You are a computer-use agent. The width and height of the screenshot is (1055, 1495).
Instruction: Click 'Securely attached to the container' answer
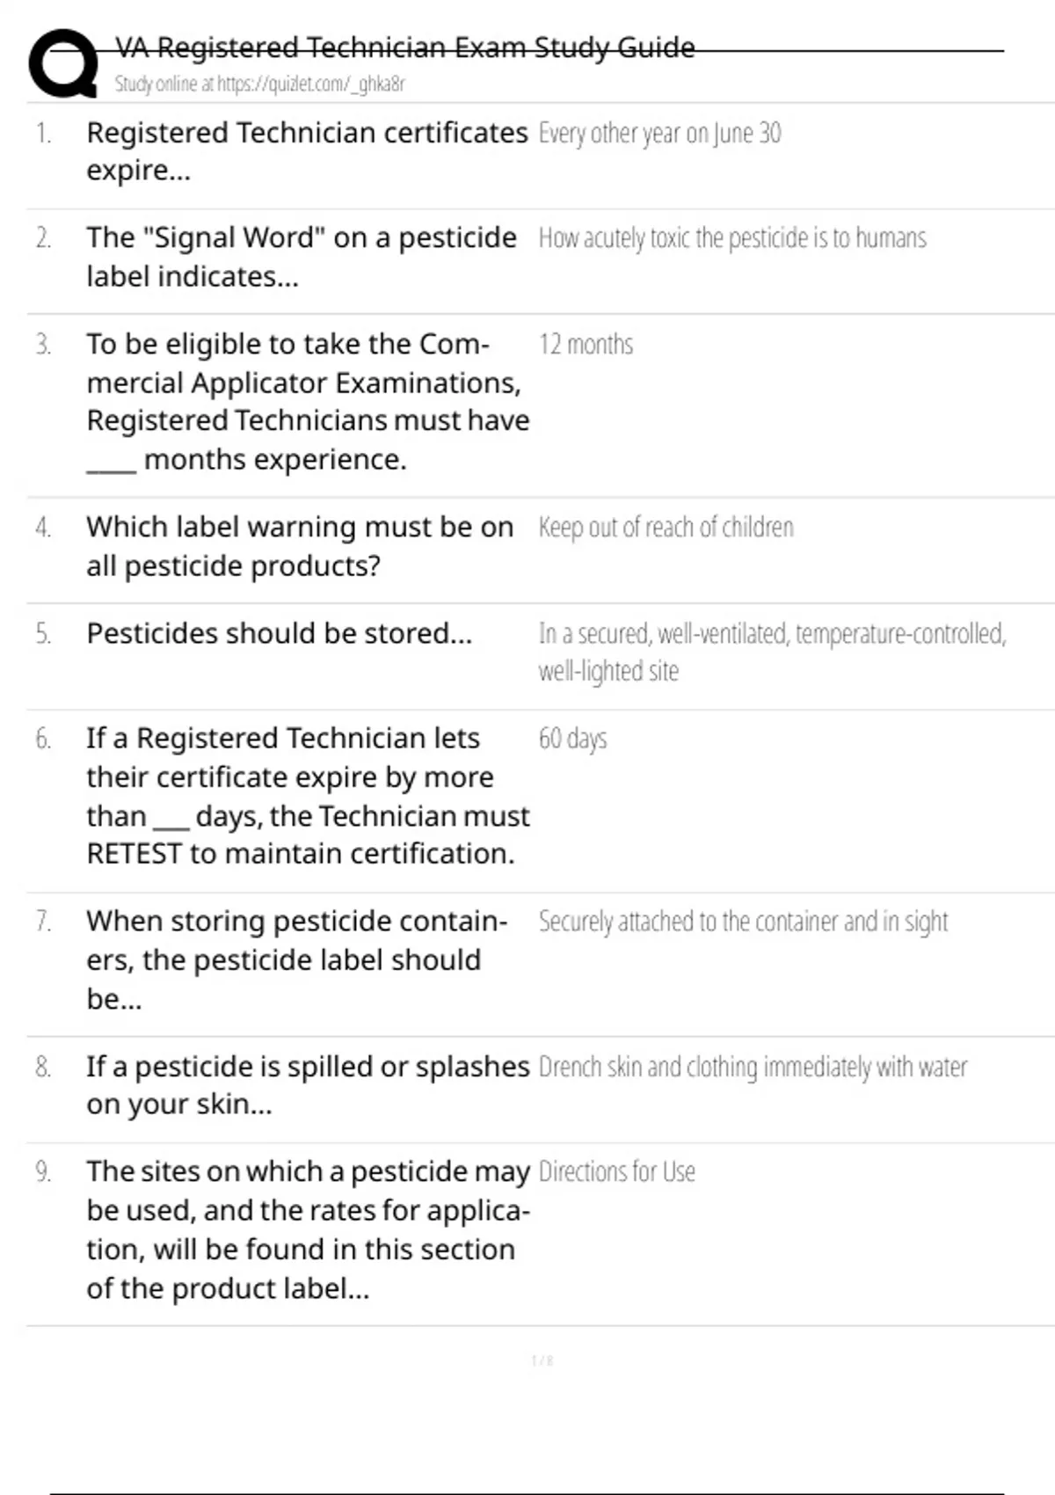coord(743,922)
